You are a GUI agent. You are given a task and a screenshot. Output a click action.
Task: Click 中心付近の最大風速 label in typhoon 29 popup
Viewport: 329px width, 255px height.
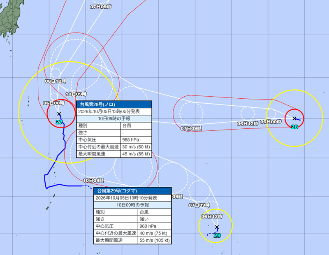[116, 233]
